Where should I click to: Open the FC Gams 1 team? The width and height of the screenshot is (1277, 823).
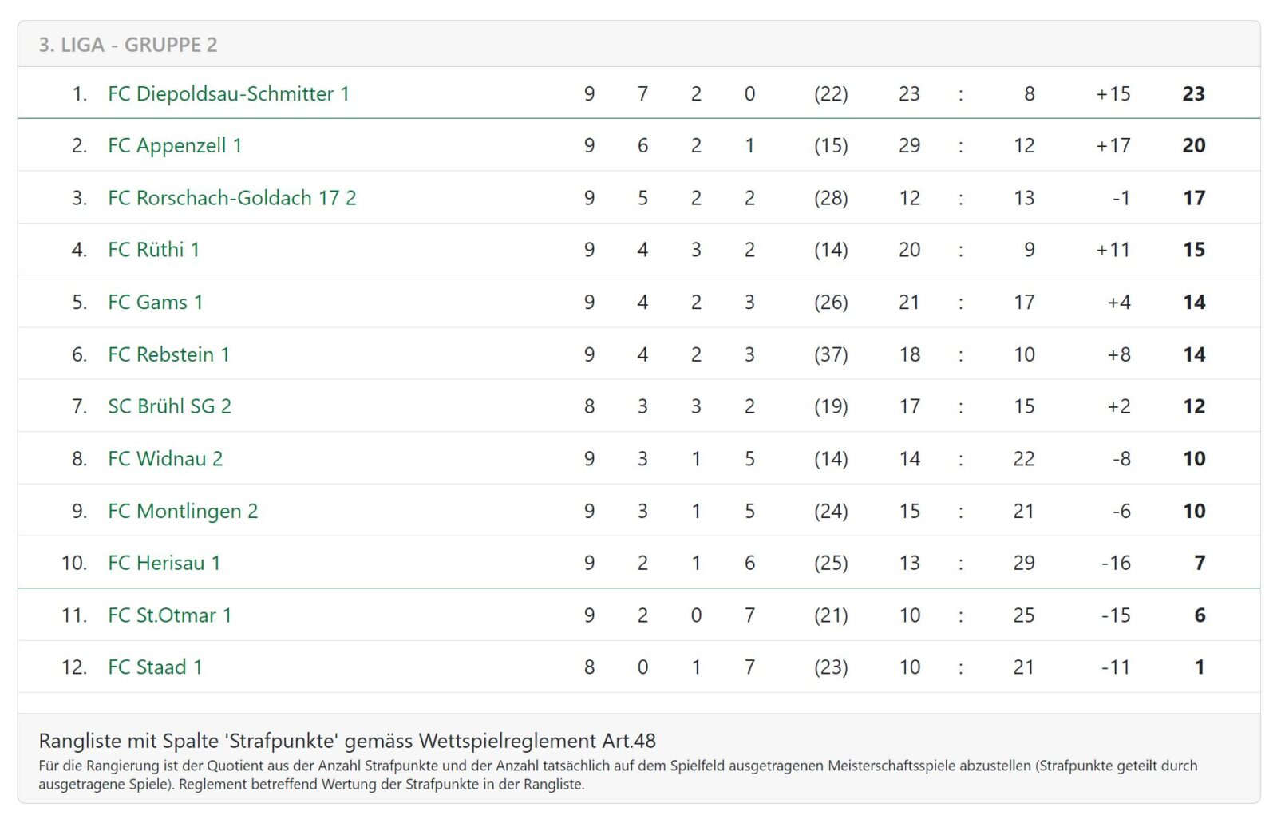[155, 302]
